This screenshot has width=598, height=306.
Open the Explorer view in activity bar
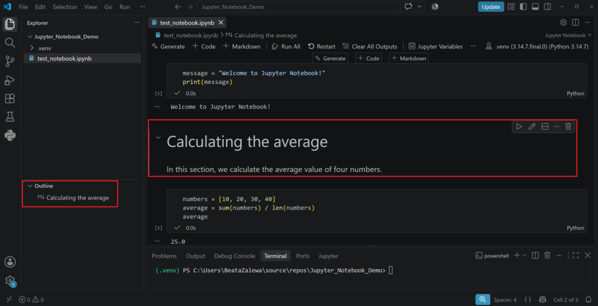coord(10,24)
